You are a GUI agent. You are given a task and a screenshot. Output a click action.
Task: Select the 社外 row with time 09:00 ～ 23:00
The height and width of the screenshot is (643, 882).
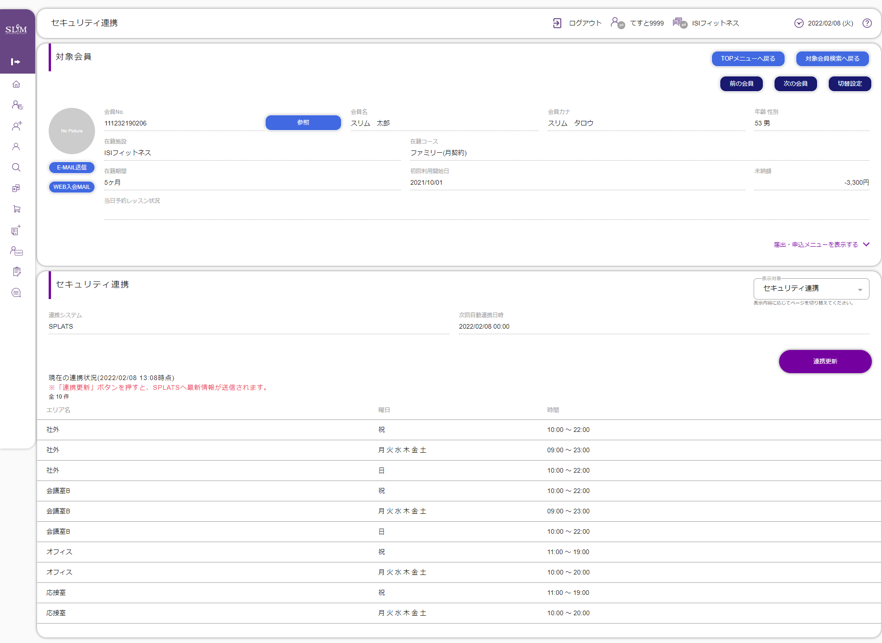pos(459,450)
